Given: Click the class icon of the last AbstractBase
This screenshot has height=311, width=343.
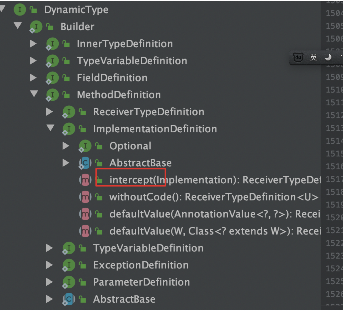Looking at the screenshot, I should point(69,299).
